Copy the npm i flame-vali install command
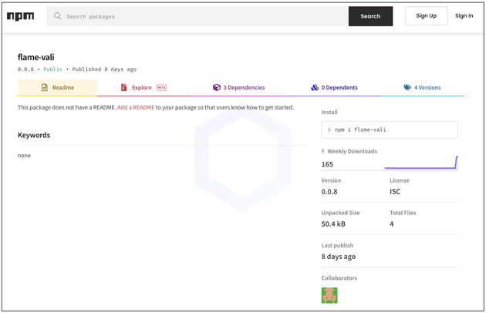 [x=389, y=130]
